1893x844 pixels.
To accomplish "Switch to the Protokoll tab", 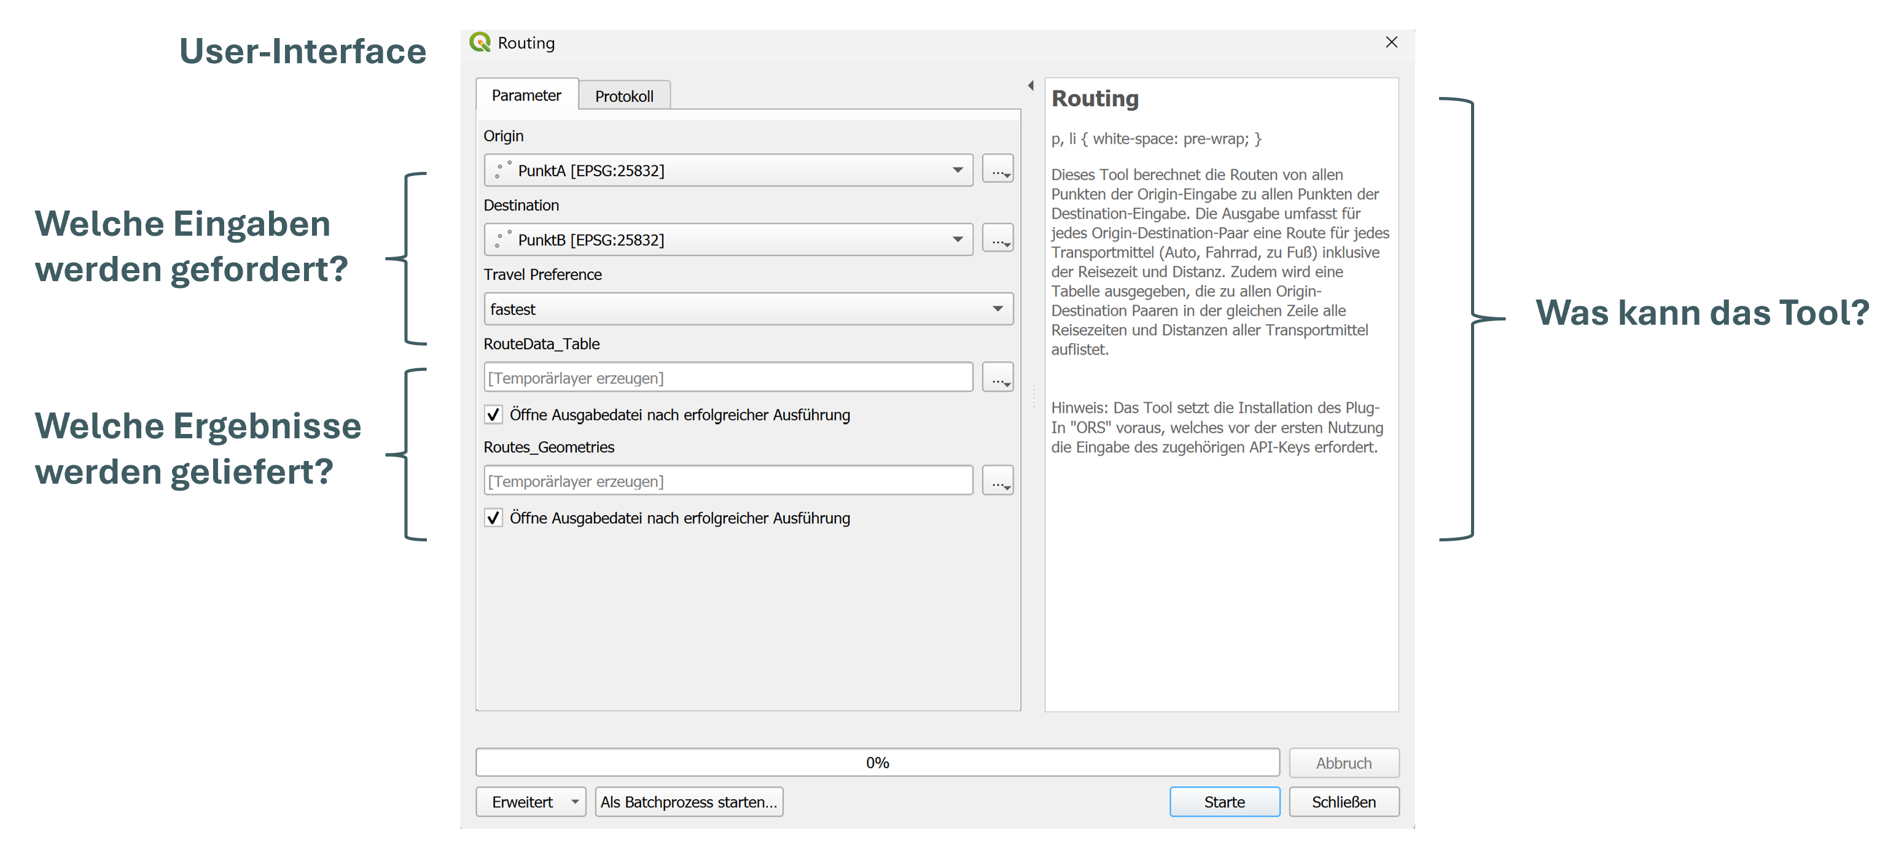I will point(623,96).
